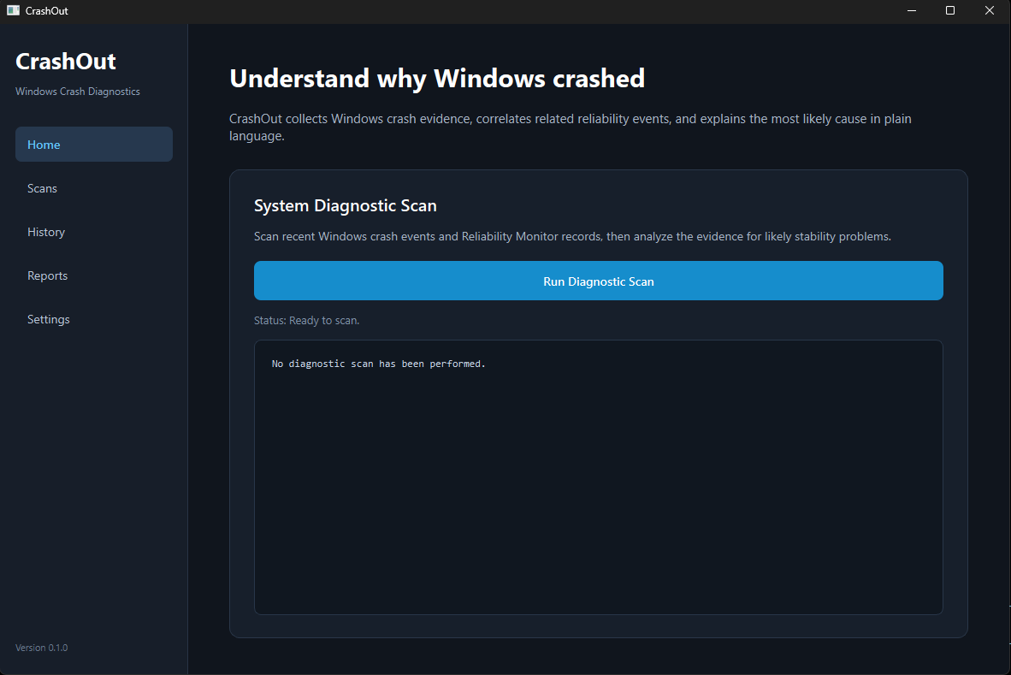Click the 'Understand why Windows crashed' headline
This screenshot has height=675, width=1011.
(x=437, y=78)
